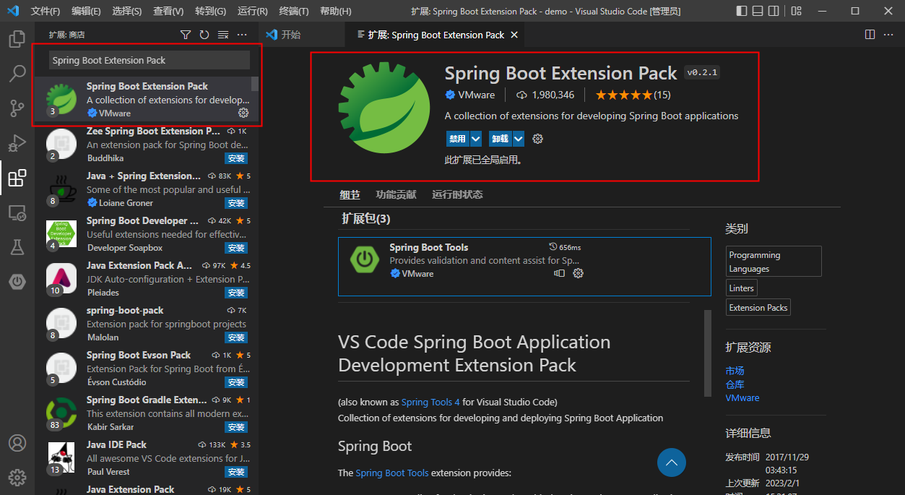905x495 pixels.
Task: Open the 帮助(H) menu
Action: point(336,12)
